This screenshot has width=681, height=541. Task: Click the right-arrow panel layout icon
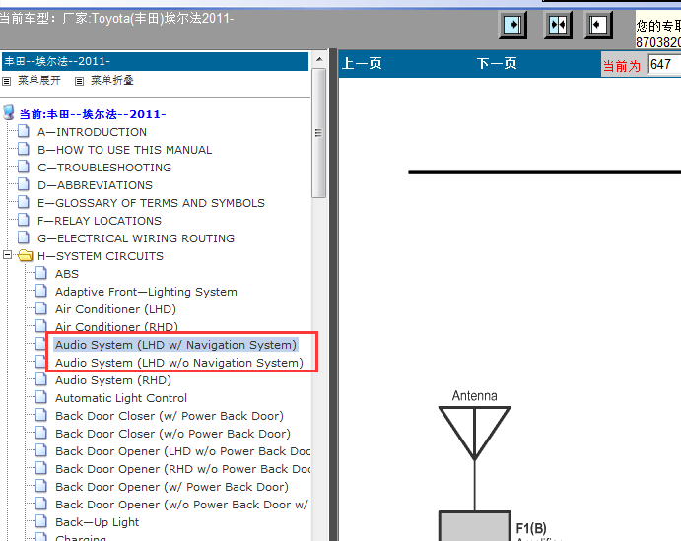point(512,26)
